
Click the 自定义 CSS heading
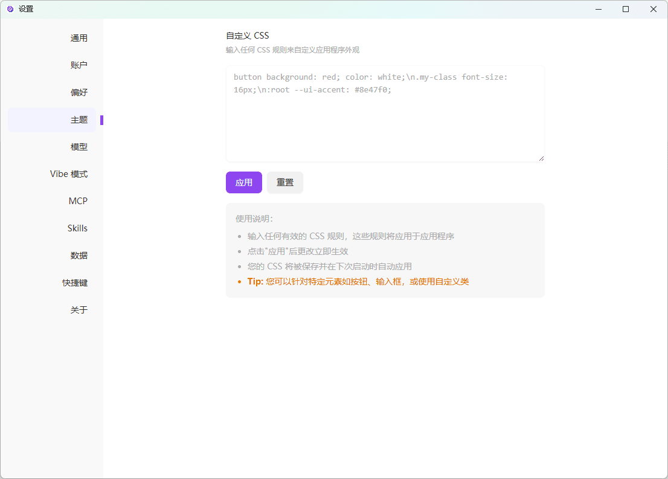(248, 36)
